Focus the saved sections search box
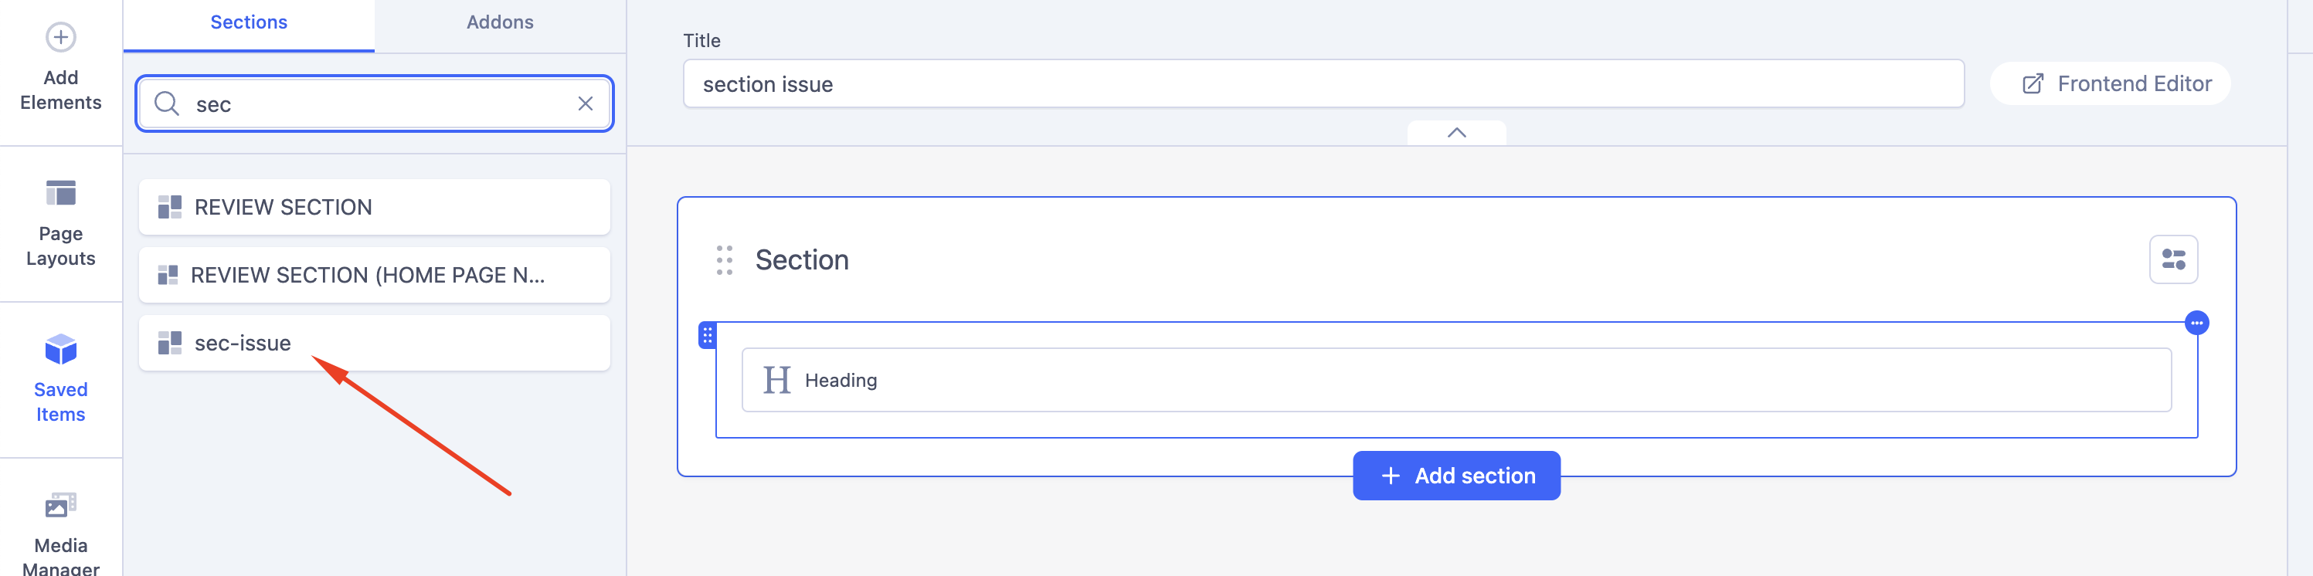 (x=377, y=104)
